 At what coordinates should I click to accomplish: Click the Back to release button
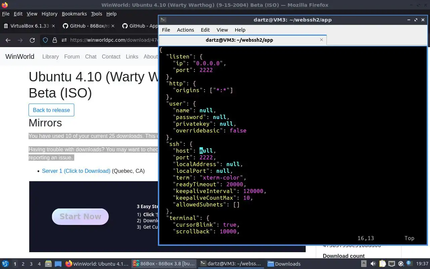click(51, 110)
